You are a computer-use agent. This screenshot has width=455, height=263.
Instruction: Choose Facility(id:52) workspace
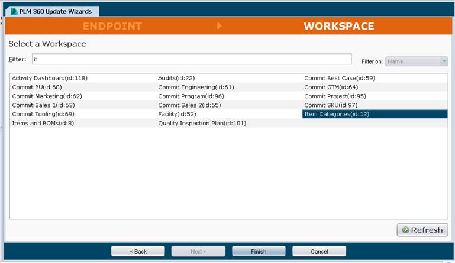(x=177, y=114)
